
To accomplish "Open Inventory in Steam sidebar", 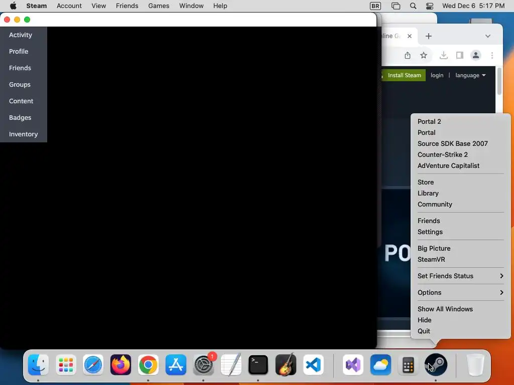I will [x=24, y=134].
